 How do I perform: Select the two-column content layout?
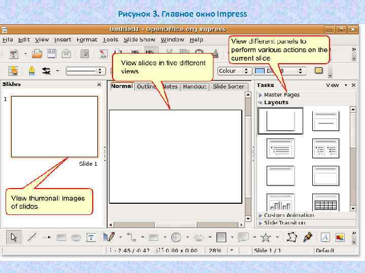(325, 148)
